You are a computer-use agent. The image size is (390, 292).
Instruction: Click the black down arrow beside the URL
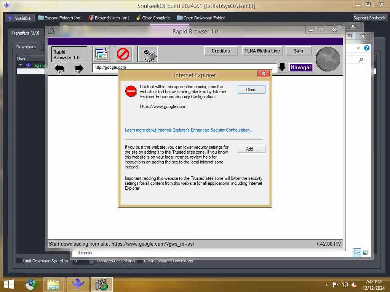click(x=282, y=67)
